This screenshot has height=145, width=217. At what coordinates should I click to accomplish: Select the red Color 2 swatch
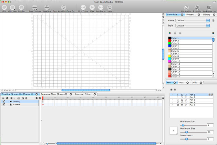[170, 41]
